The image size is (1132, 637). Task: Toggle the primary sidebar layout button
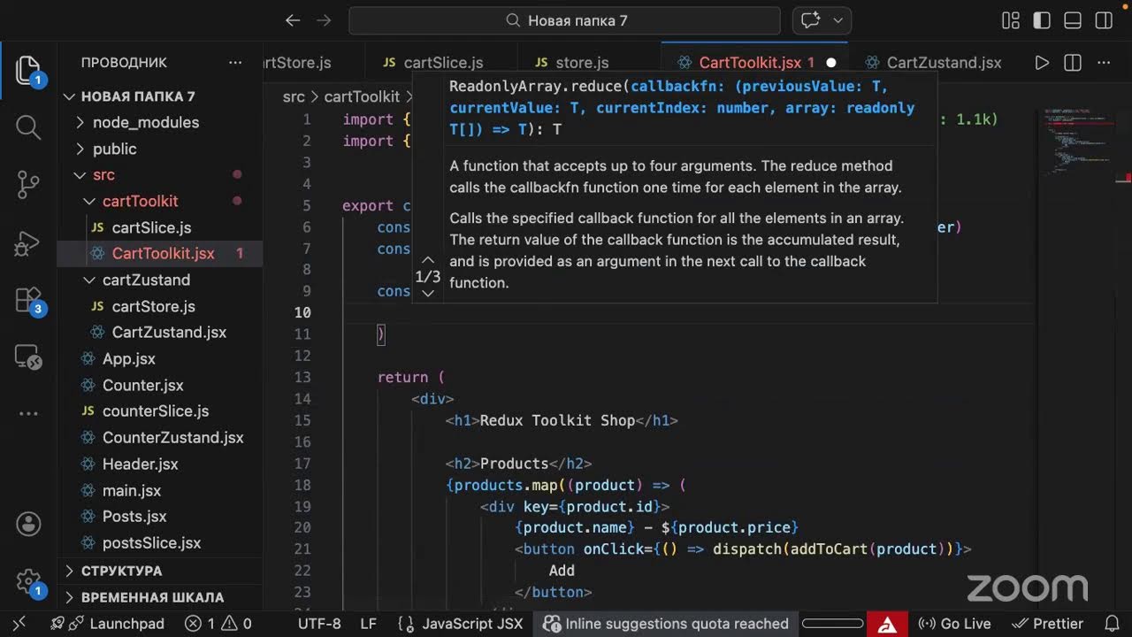click(1042, 20)
